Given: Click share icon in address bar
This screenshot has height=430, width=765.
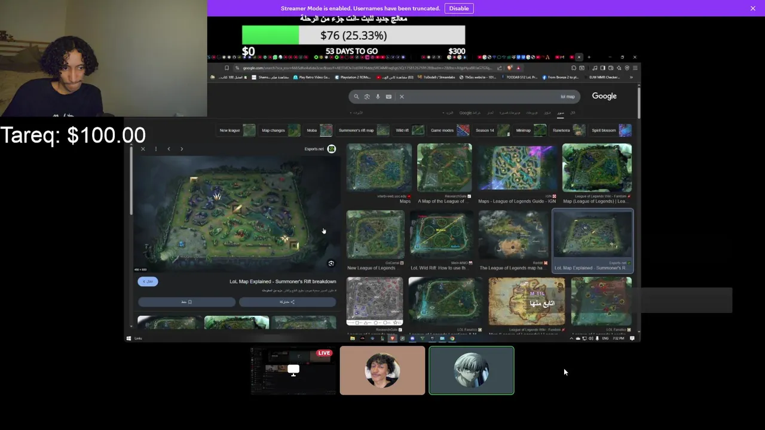Looking at the screenshot, I should click(x=500, y=68).
